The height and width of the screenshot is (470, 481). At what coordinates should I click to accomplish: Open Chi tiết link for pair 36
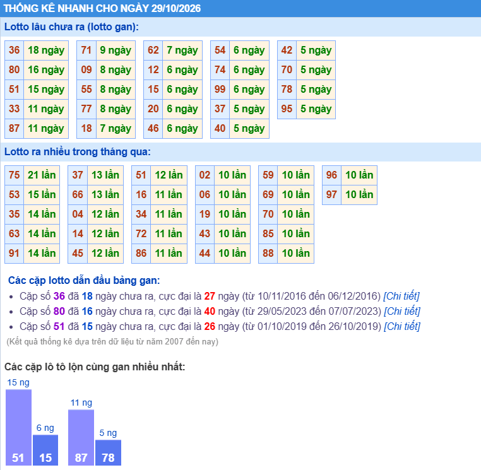[401, 296]
